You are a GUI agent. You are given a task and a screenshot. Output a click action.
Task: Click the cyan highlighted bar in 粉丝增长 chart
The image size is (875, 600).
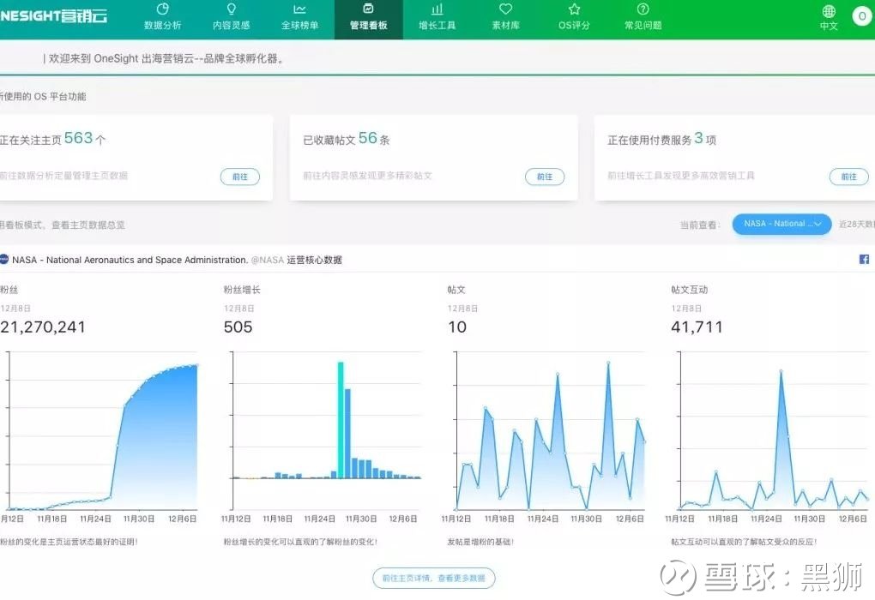point(341,420)
